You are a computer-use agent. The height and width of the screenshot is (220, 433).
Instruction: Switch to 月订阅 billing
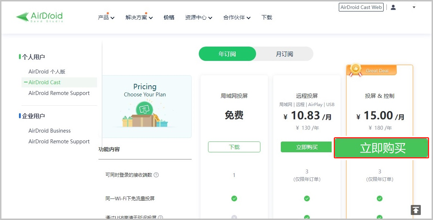click(285, 54)
